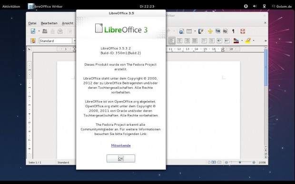
Task: Click the OK button in About dialog
Action: click(121, 159)
